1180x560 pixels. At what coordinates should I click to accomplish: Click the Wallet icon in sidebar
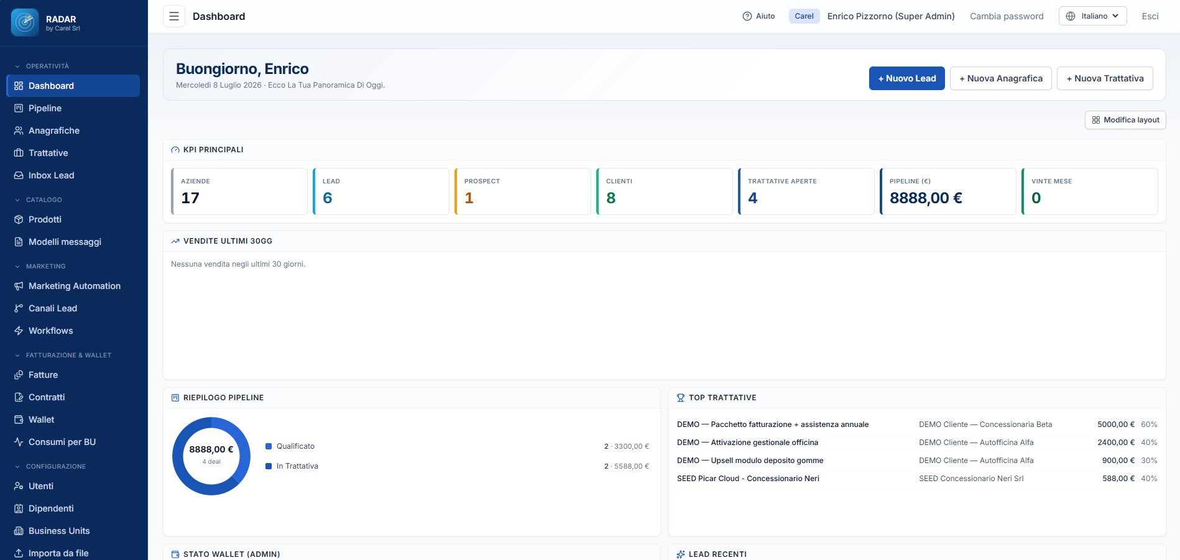(19, 420)
